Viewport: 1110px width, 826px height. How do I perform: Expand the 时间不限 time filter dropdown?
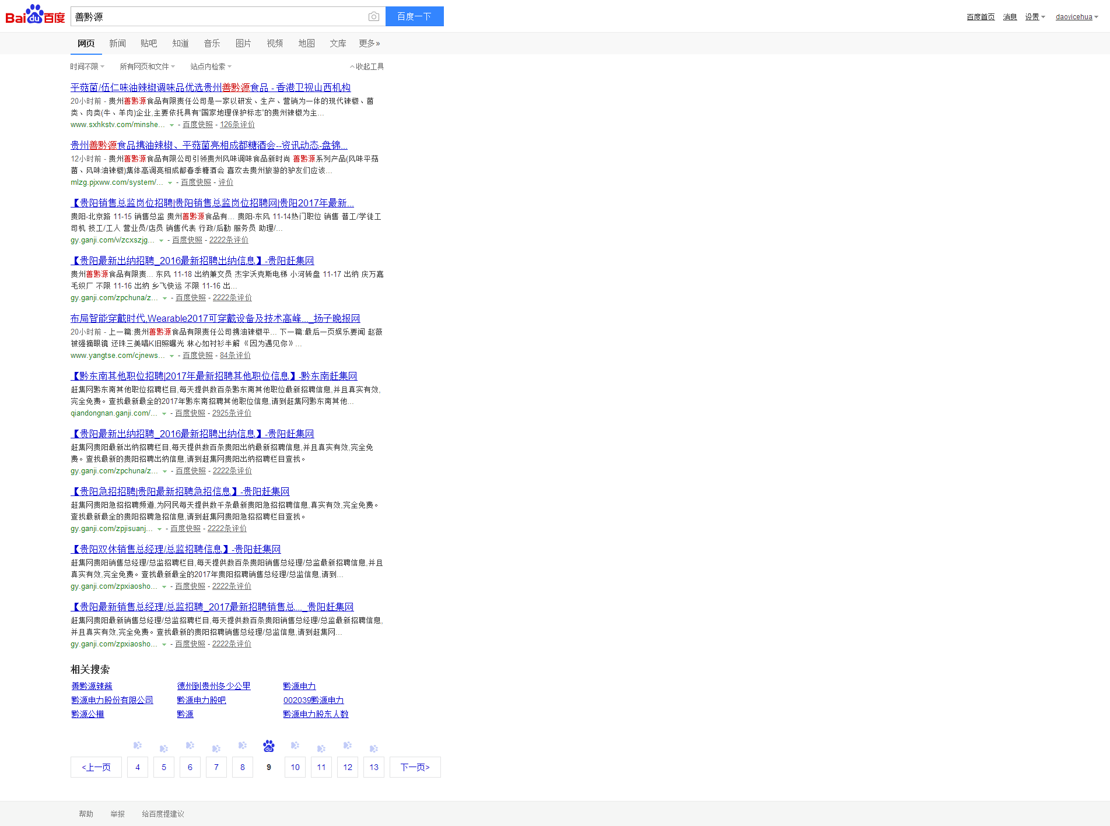click(x=87, y=66)
